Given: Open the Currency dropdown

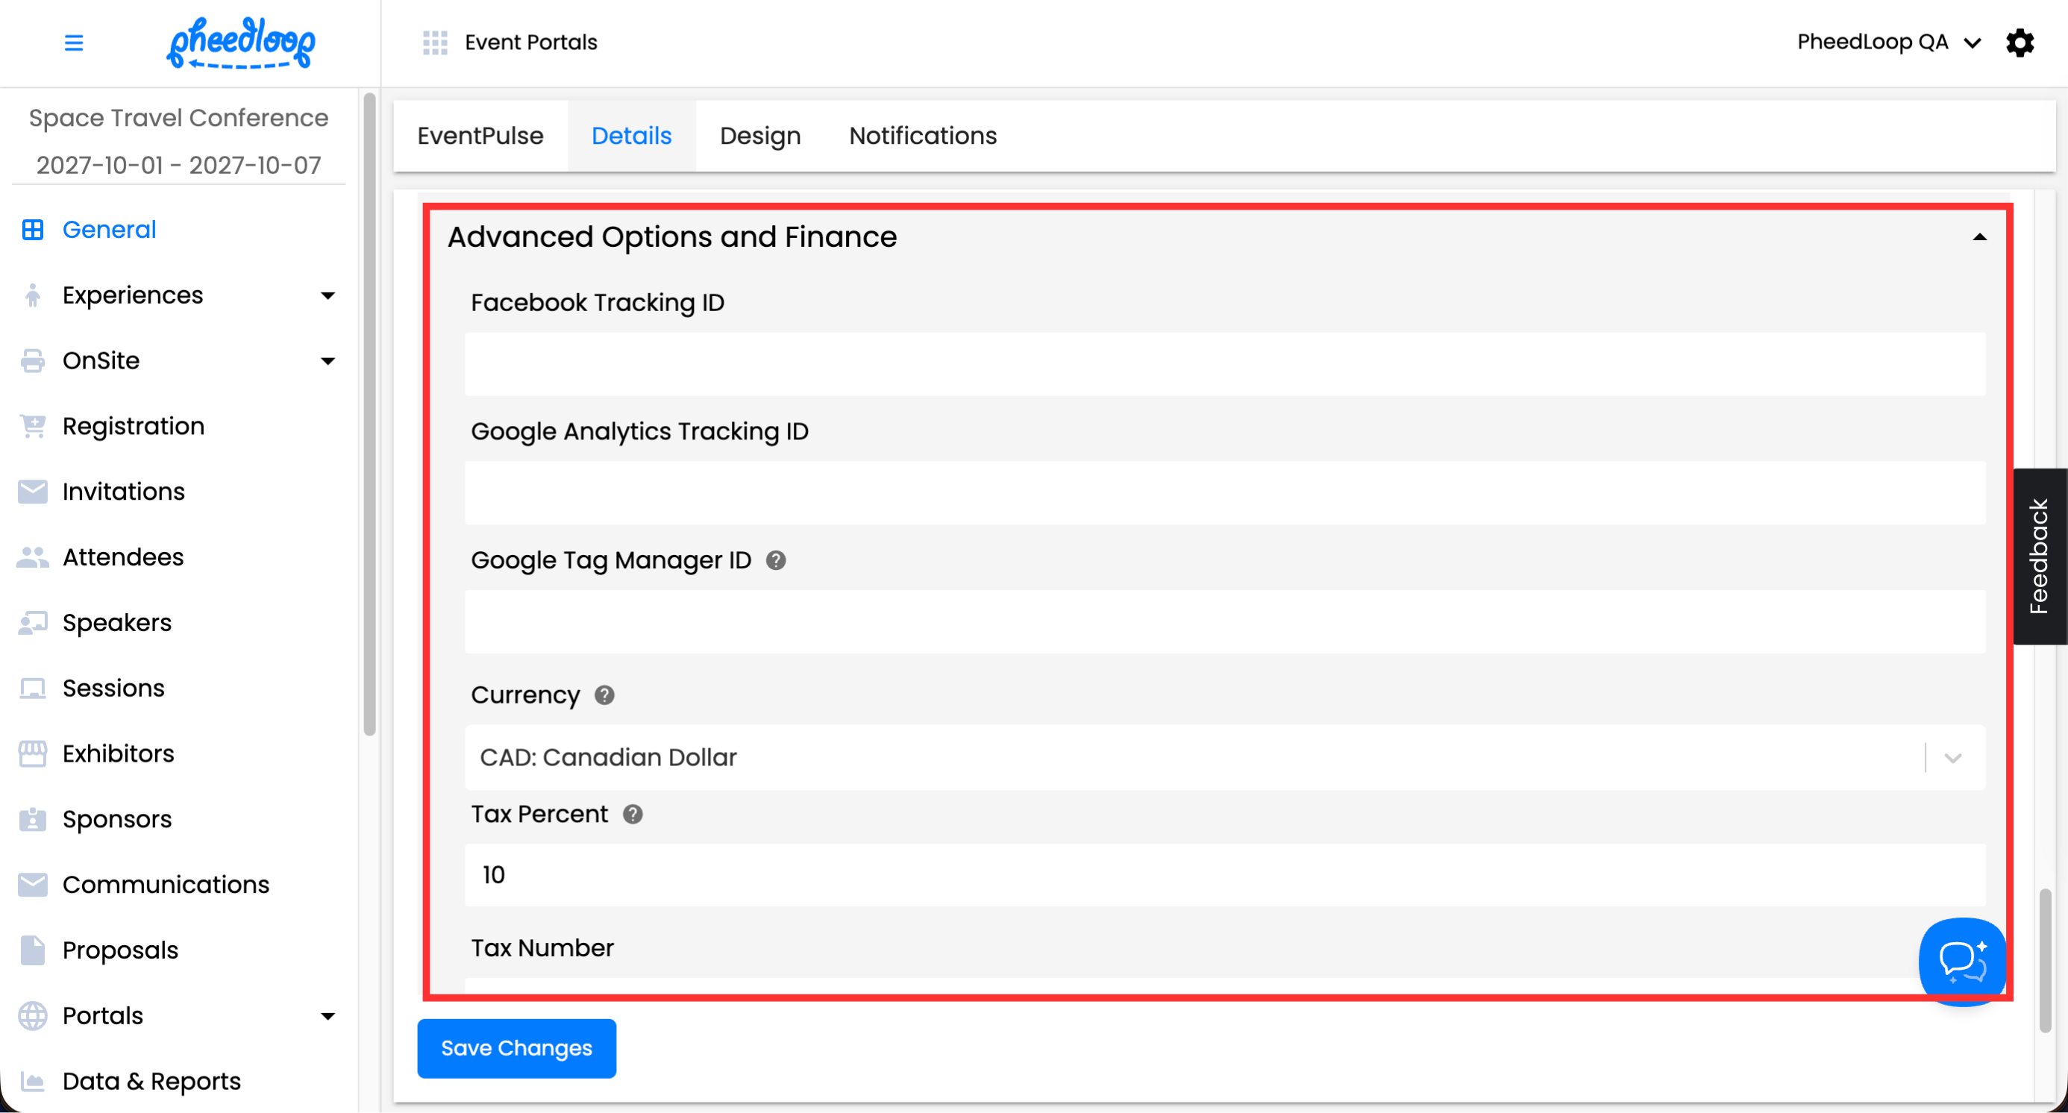Looking at the screenshot, I should 1224,757.
